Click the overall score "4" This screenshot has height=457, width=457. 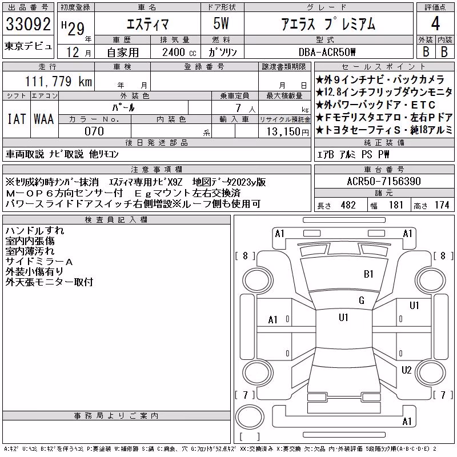click(x=435, y=23)
